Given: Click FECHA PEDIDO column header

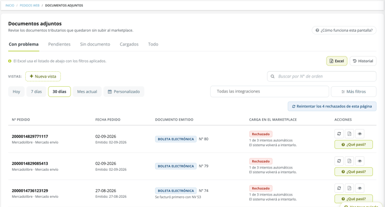Looking at the screenshot, I should click(x=108, y=120).
